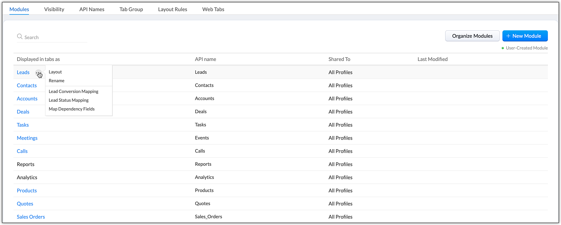
Task: Select Lead Conversion Mapping menu entry
Action: coord(73,91)
